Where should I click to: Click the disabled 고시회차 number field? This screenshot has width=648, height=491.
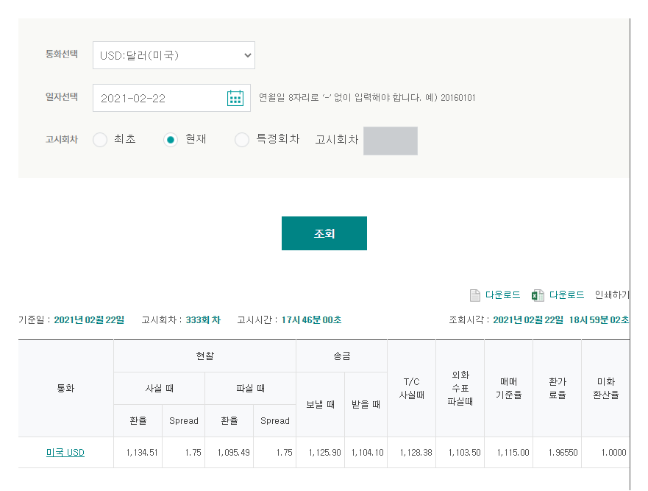coord(390,141)
